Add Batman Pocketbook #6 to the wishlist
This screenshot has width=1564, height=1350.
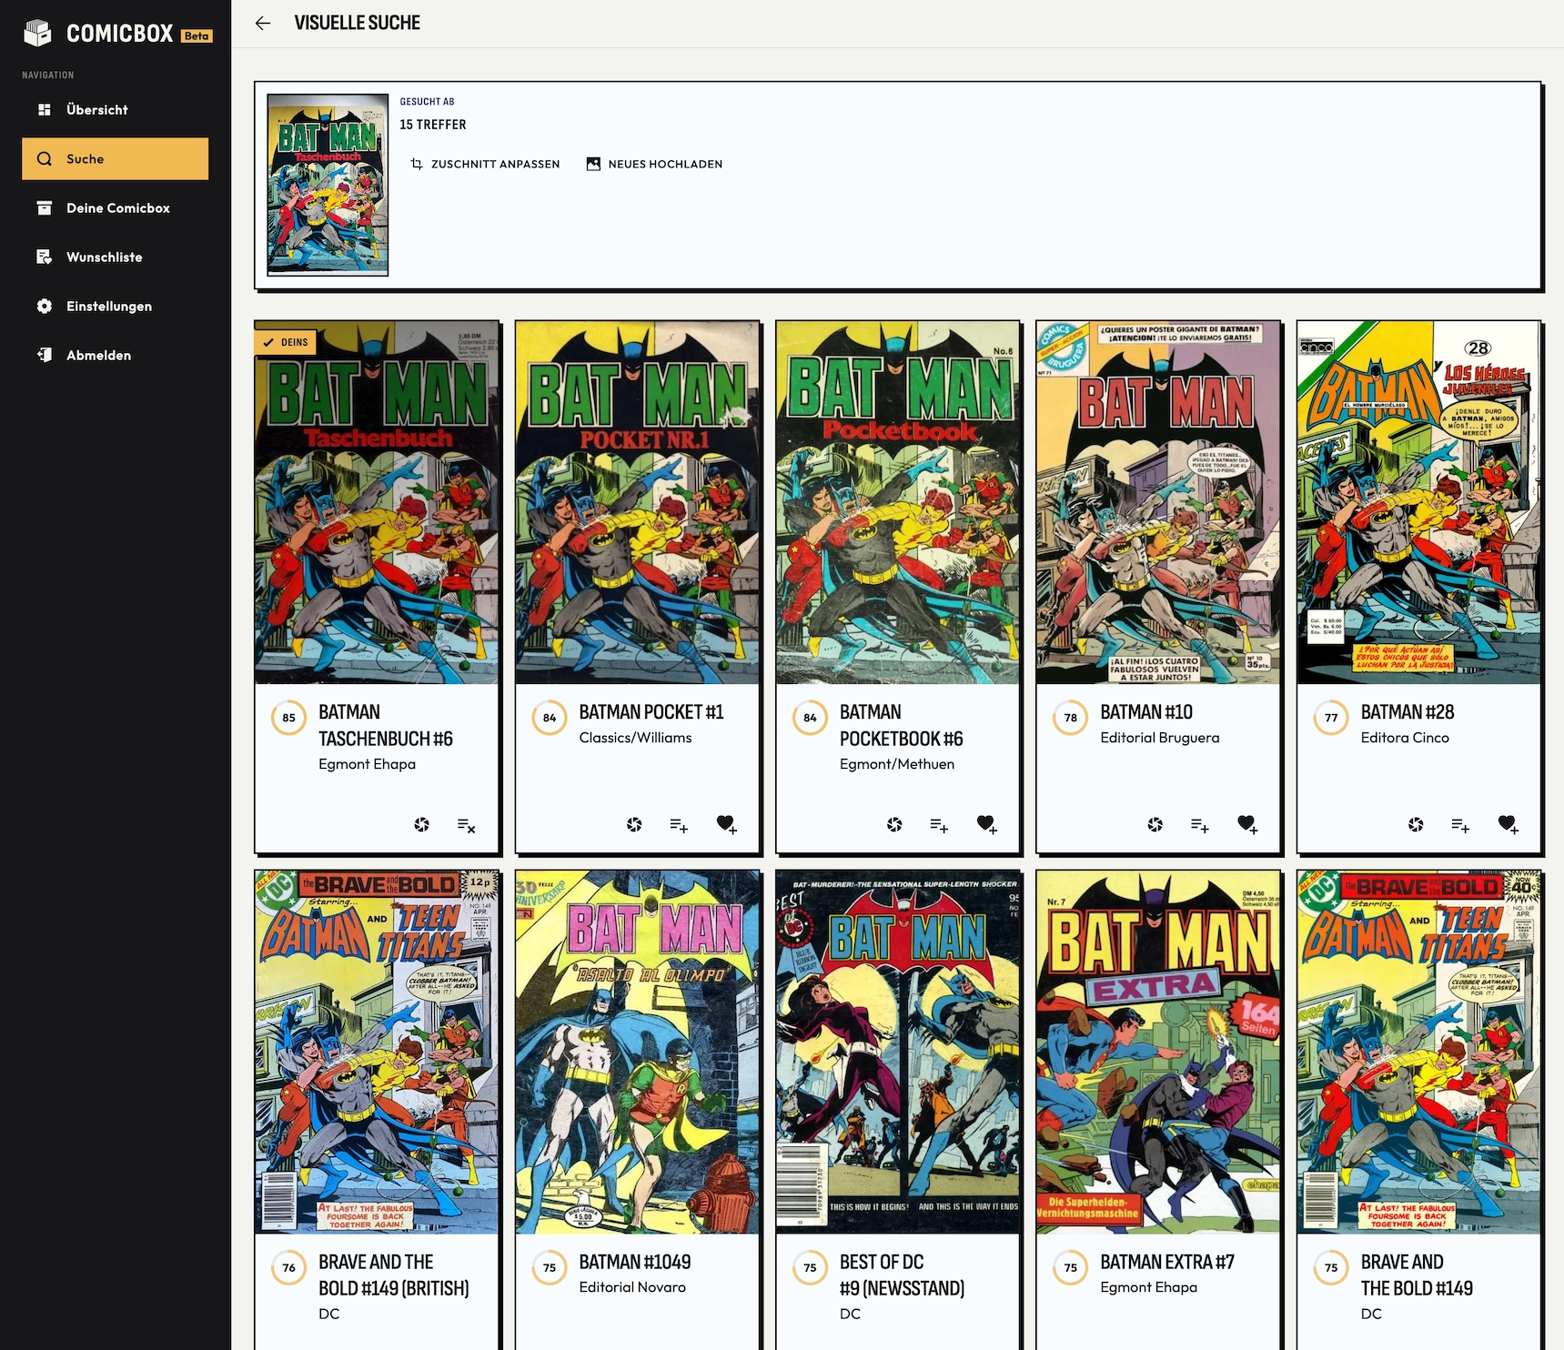tap(986, 824)
